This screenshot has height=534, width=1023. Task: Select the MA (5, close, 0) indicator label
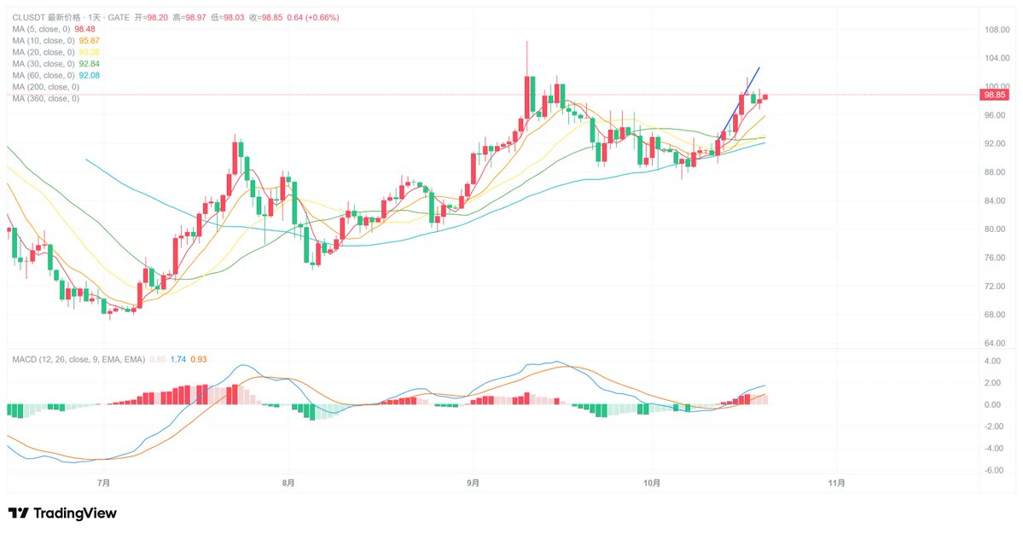(41, 29)
